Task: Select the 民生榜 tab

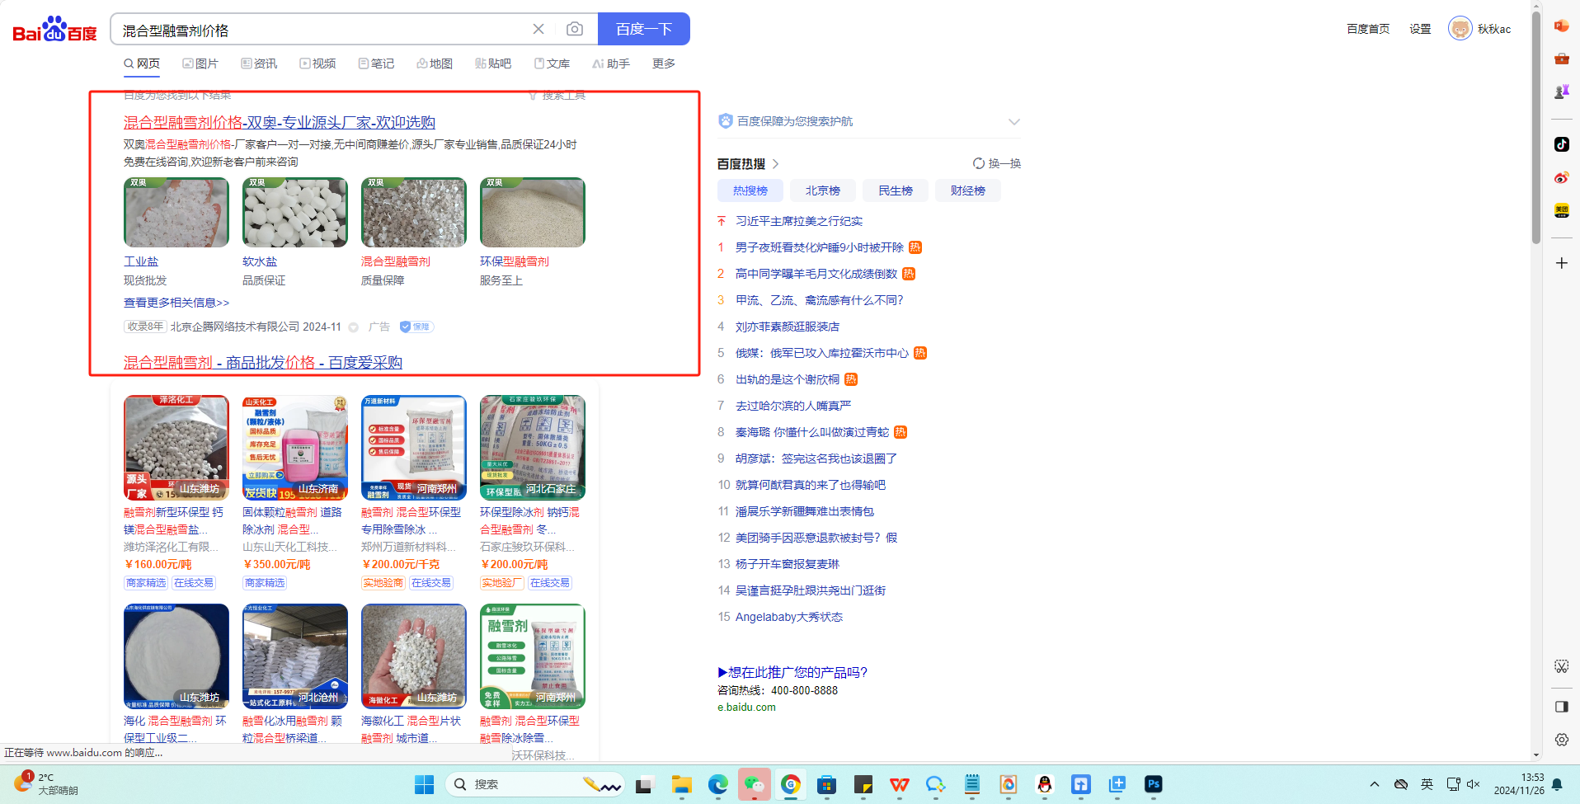Action: (896, 190)
